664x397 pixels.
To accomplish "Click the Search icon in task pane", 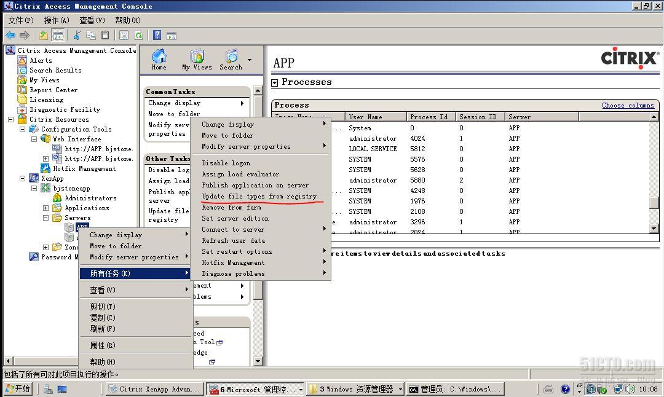I will [x=231, y=59].
